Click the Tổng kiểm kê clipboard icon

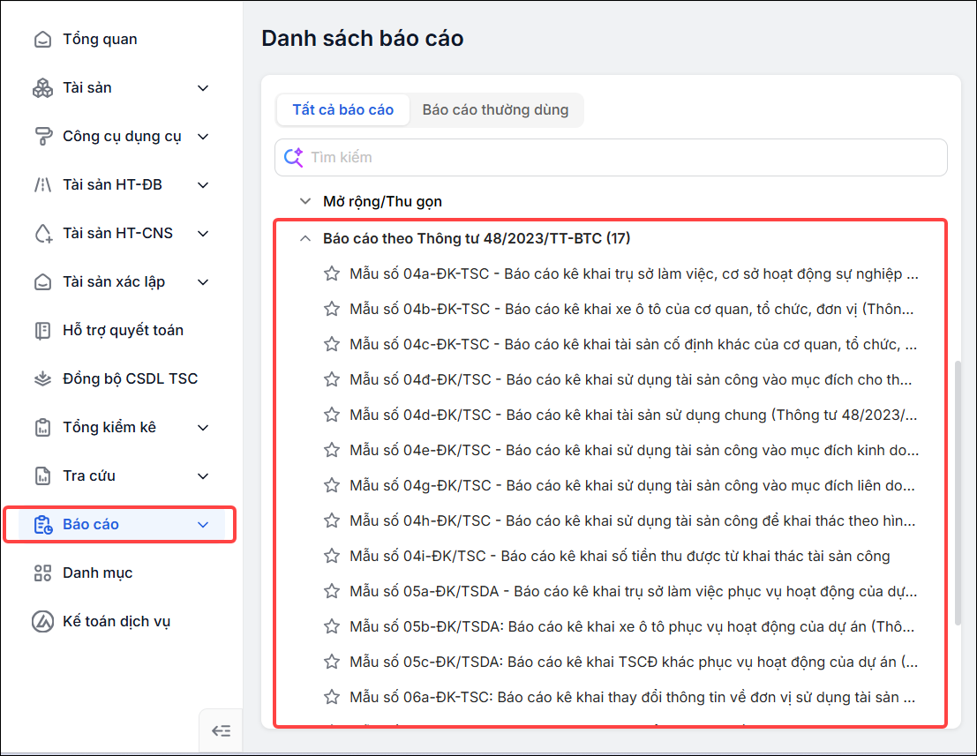(42, 427)
